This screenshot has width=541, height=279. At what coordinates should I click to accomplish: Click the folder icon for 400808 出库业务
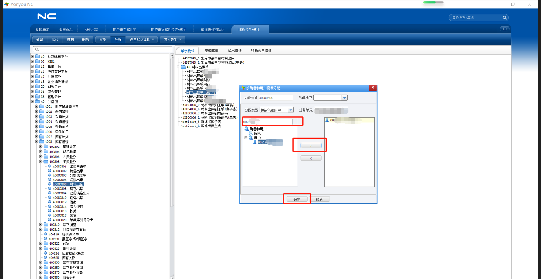46,162
